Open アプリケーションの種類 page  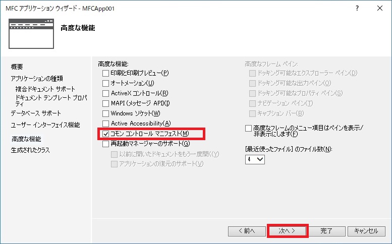click(37, 79)
